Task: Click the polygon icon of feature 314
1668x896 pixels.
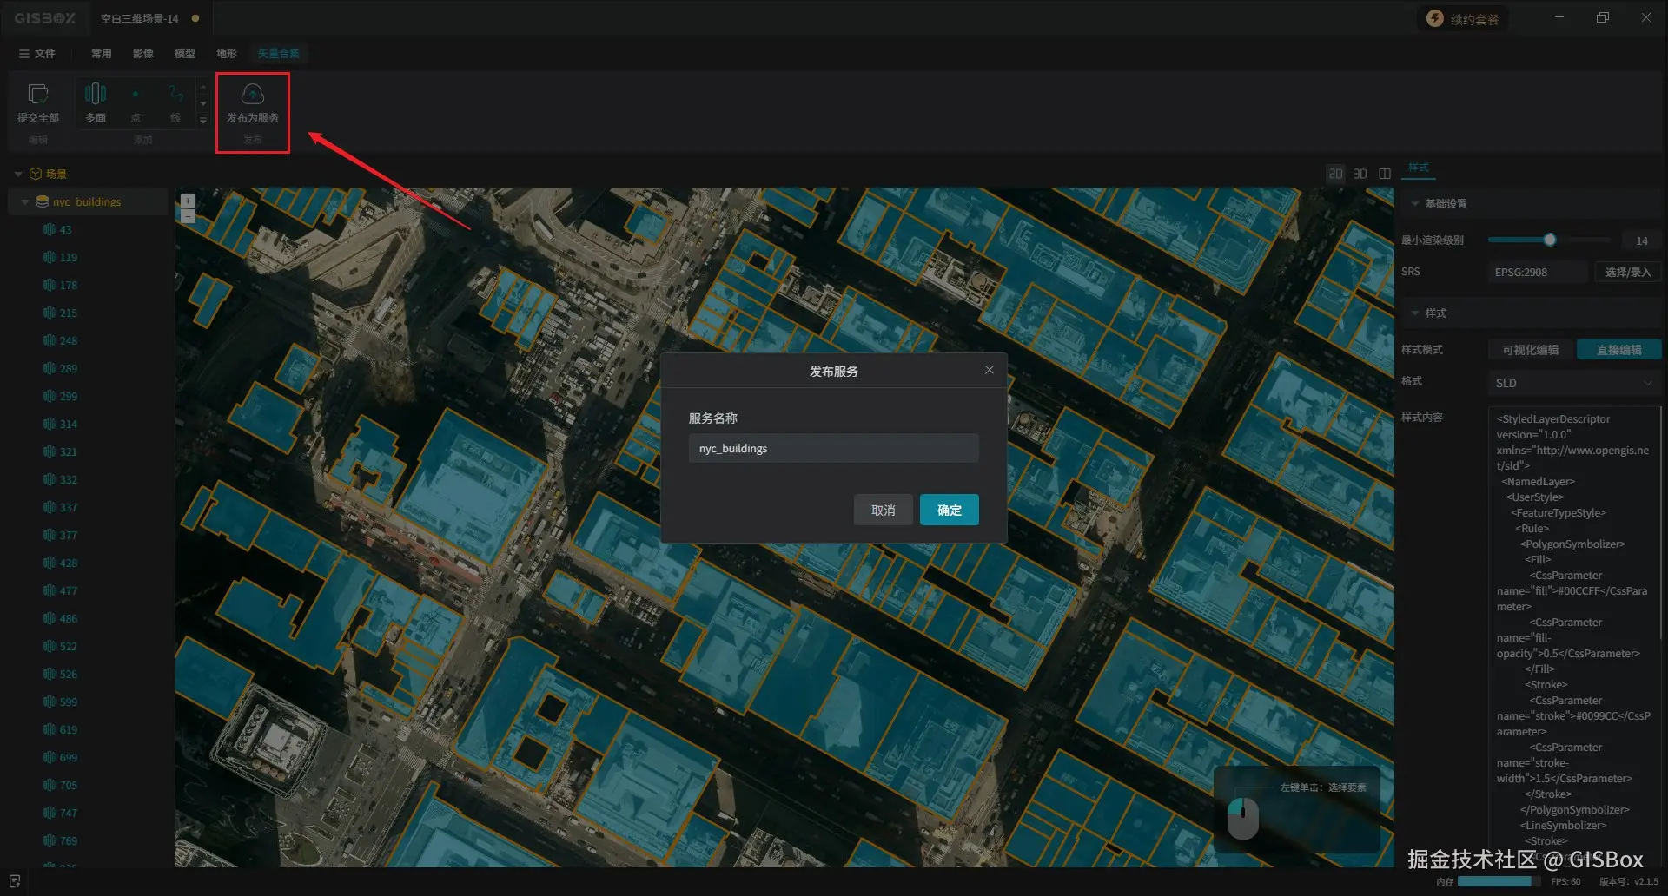Action: [x=50, y=424]
